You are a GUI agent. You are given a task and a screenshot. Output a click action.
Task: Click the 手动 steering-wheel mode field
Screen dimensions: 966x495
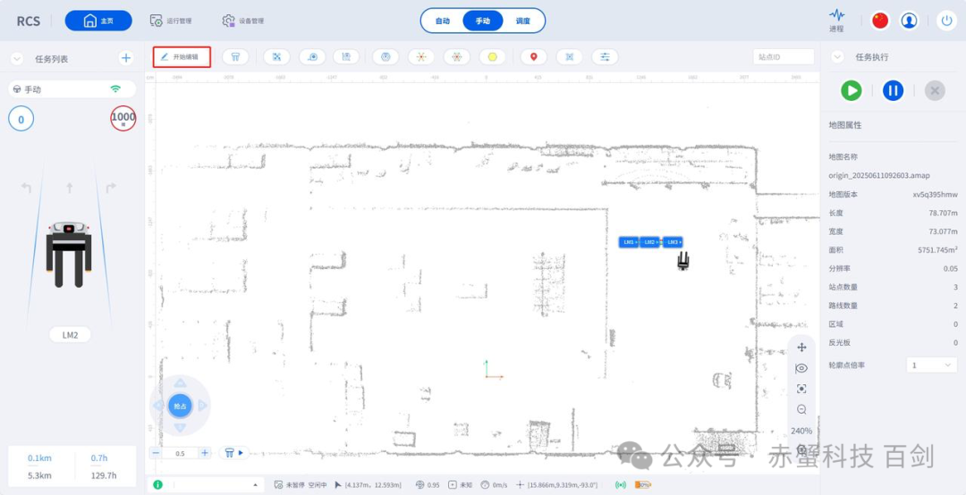point(72,89)
